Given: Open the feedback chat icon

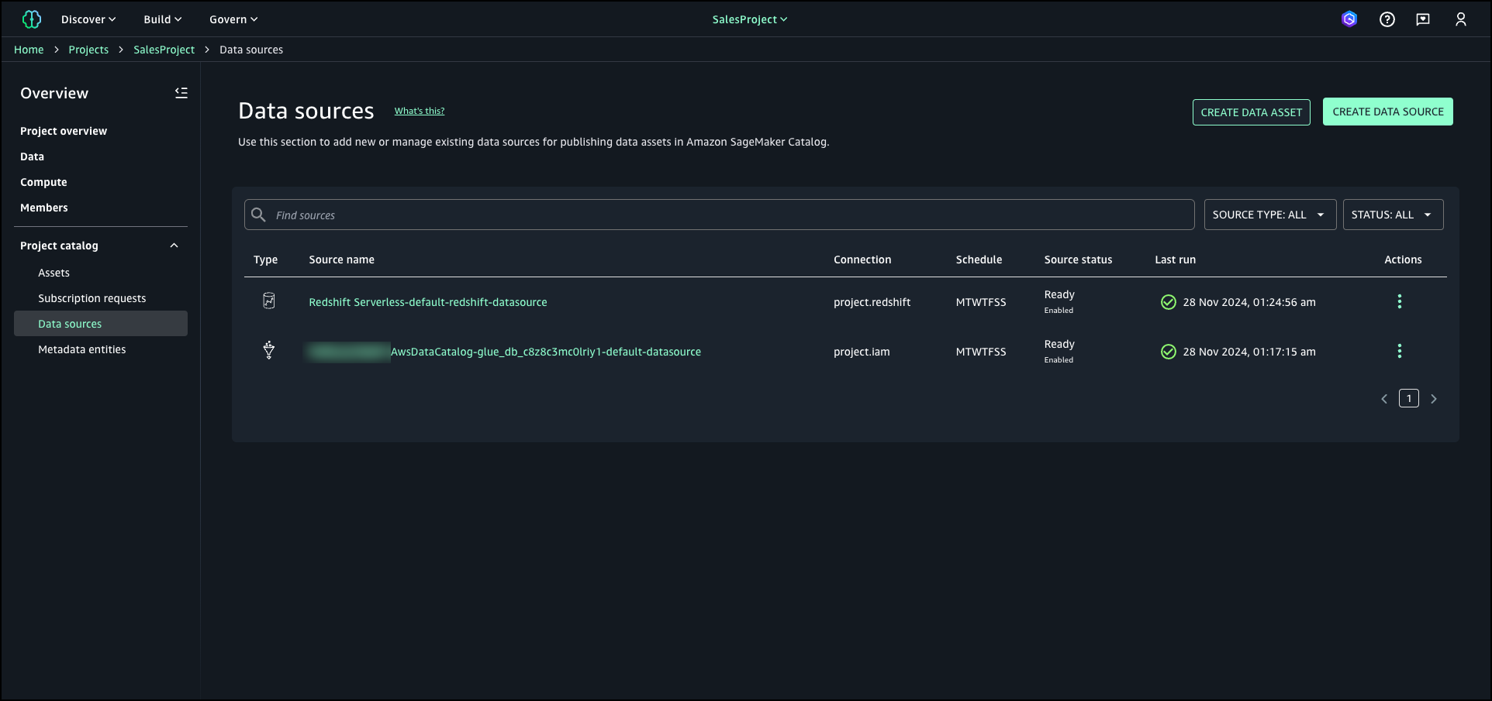Looking at the screenshot, I should [1423, 19].
